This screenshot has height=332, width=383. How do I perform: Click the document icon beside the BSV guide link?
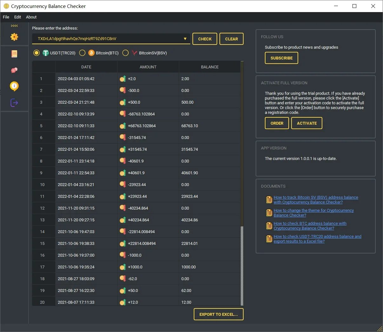(x=269, y=200)
